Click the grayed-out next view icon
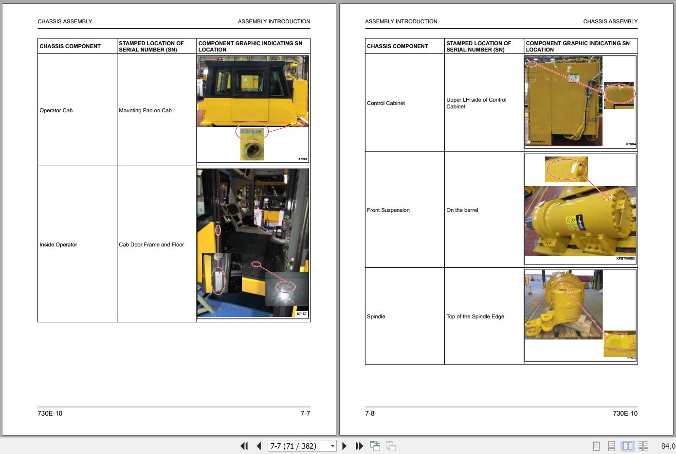676x454 pixels. [390, 446]
